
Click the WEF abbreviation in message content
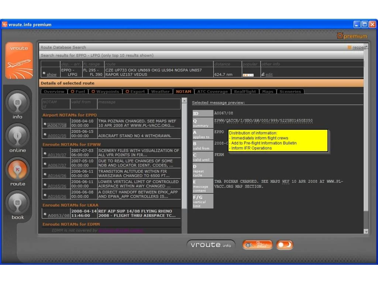tap(286, 181)
